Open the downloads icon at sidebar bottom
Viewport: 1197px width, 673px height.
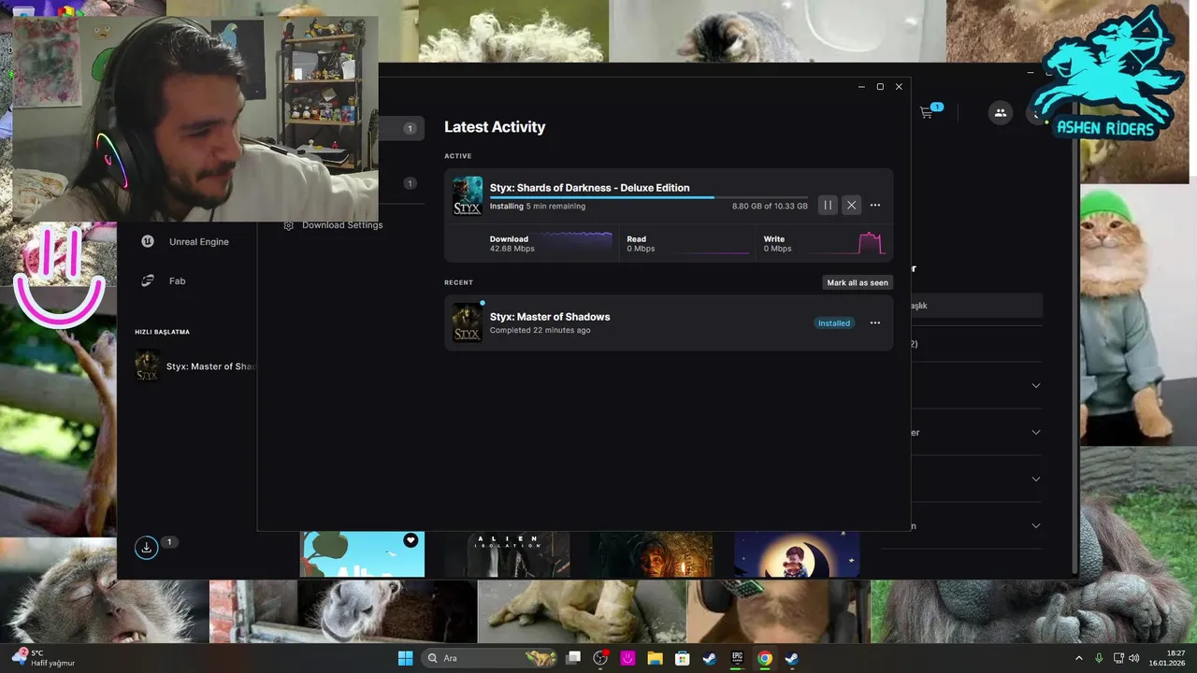[x=146, y=548]
